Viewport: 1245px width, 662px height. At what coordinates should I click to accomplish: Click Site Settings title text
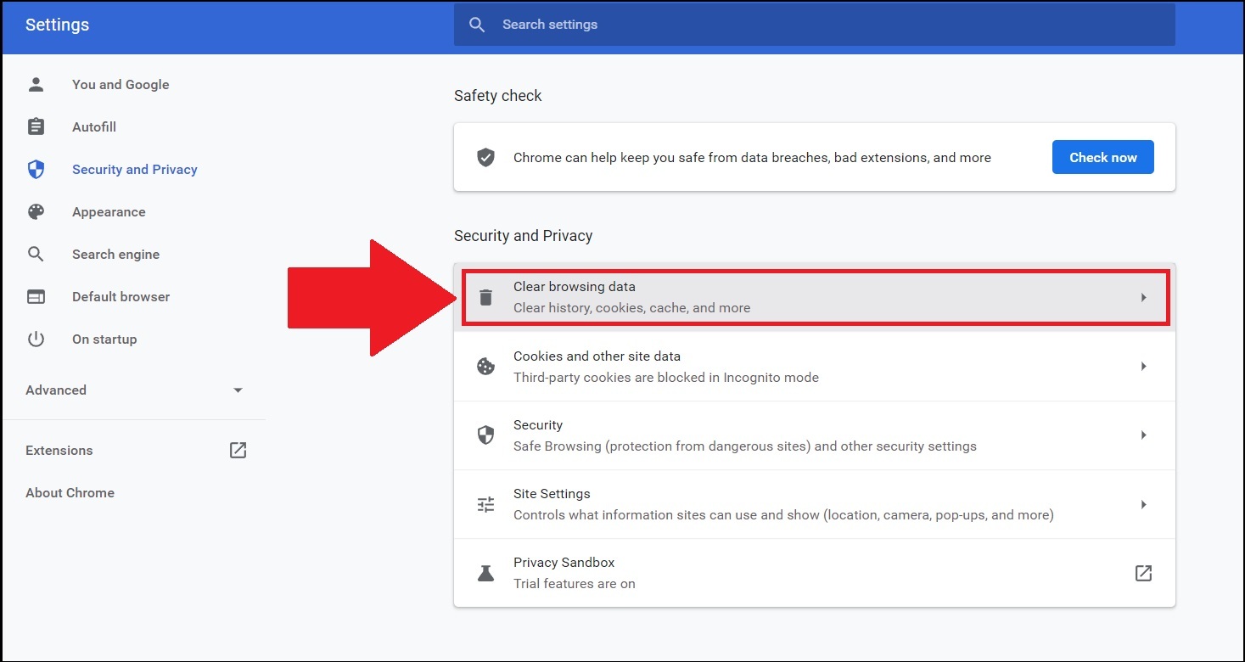pyautogui.click(x=552, y=494)
